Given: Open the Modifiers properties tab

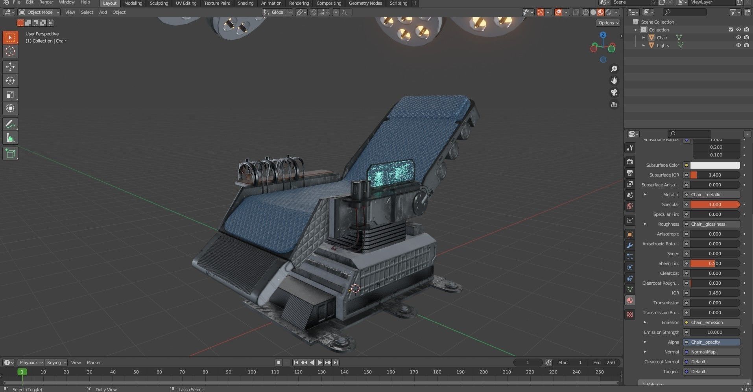Looking at the screenshot, I should (x=630, y=245).
